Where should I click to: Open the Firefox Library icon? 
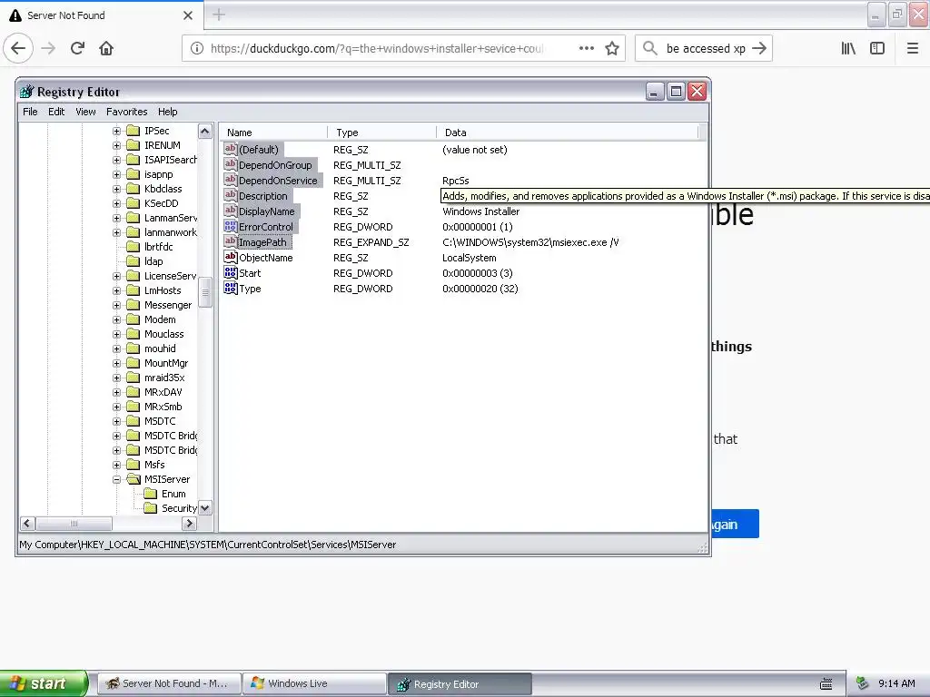pos(848,48)
